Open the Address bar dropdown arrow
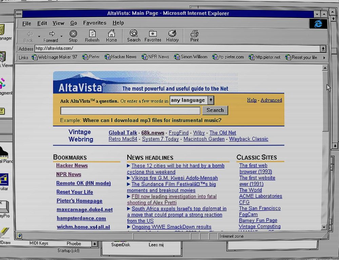Screen dimensions: 339x260 323,49
